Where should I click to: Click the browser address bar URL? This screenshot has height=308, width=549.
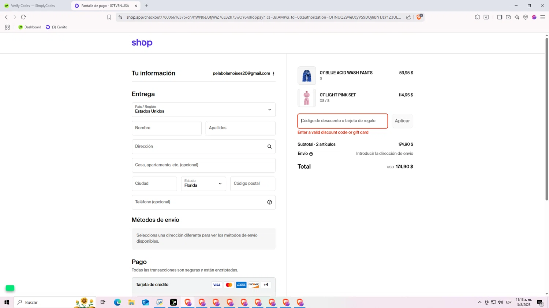tap(264, 17)
